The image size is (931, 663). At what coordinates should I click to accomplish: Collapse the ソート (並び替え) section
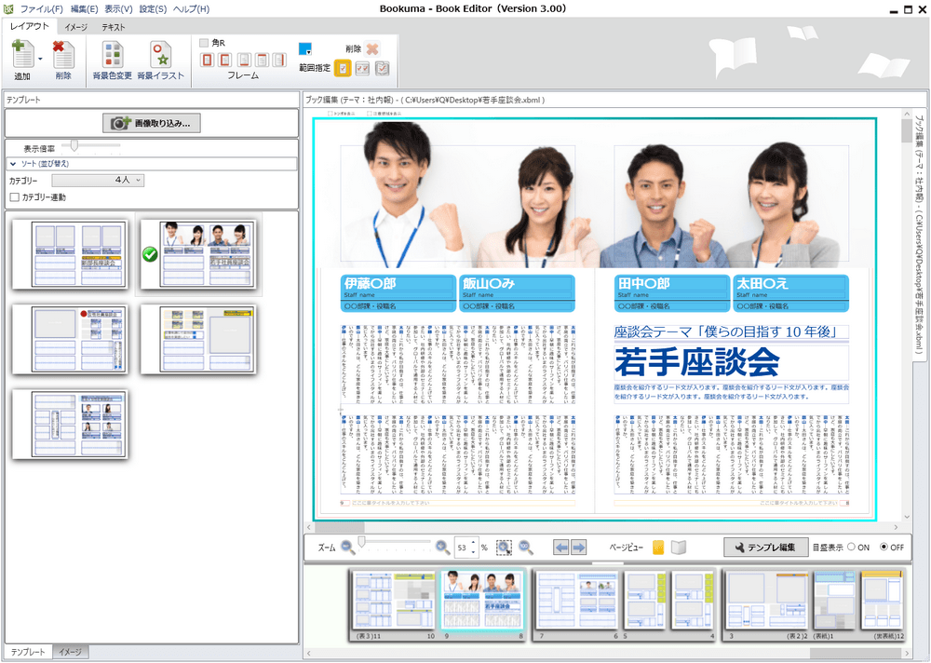[x=14, y=164]
